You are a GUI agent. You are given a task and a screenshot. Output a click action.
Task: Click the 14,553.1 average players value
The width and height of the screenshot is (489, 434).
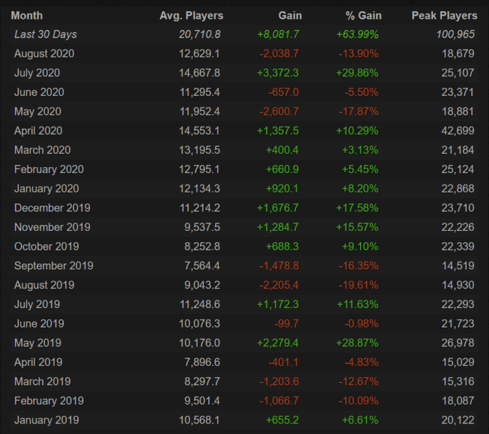(200, 131)
